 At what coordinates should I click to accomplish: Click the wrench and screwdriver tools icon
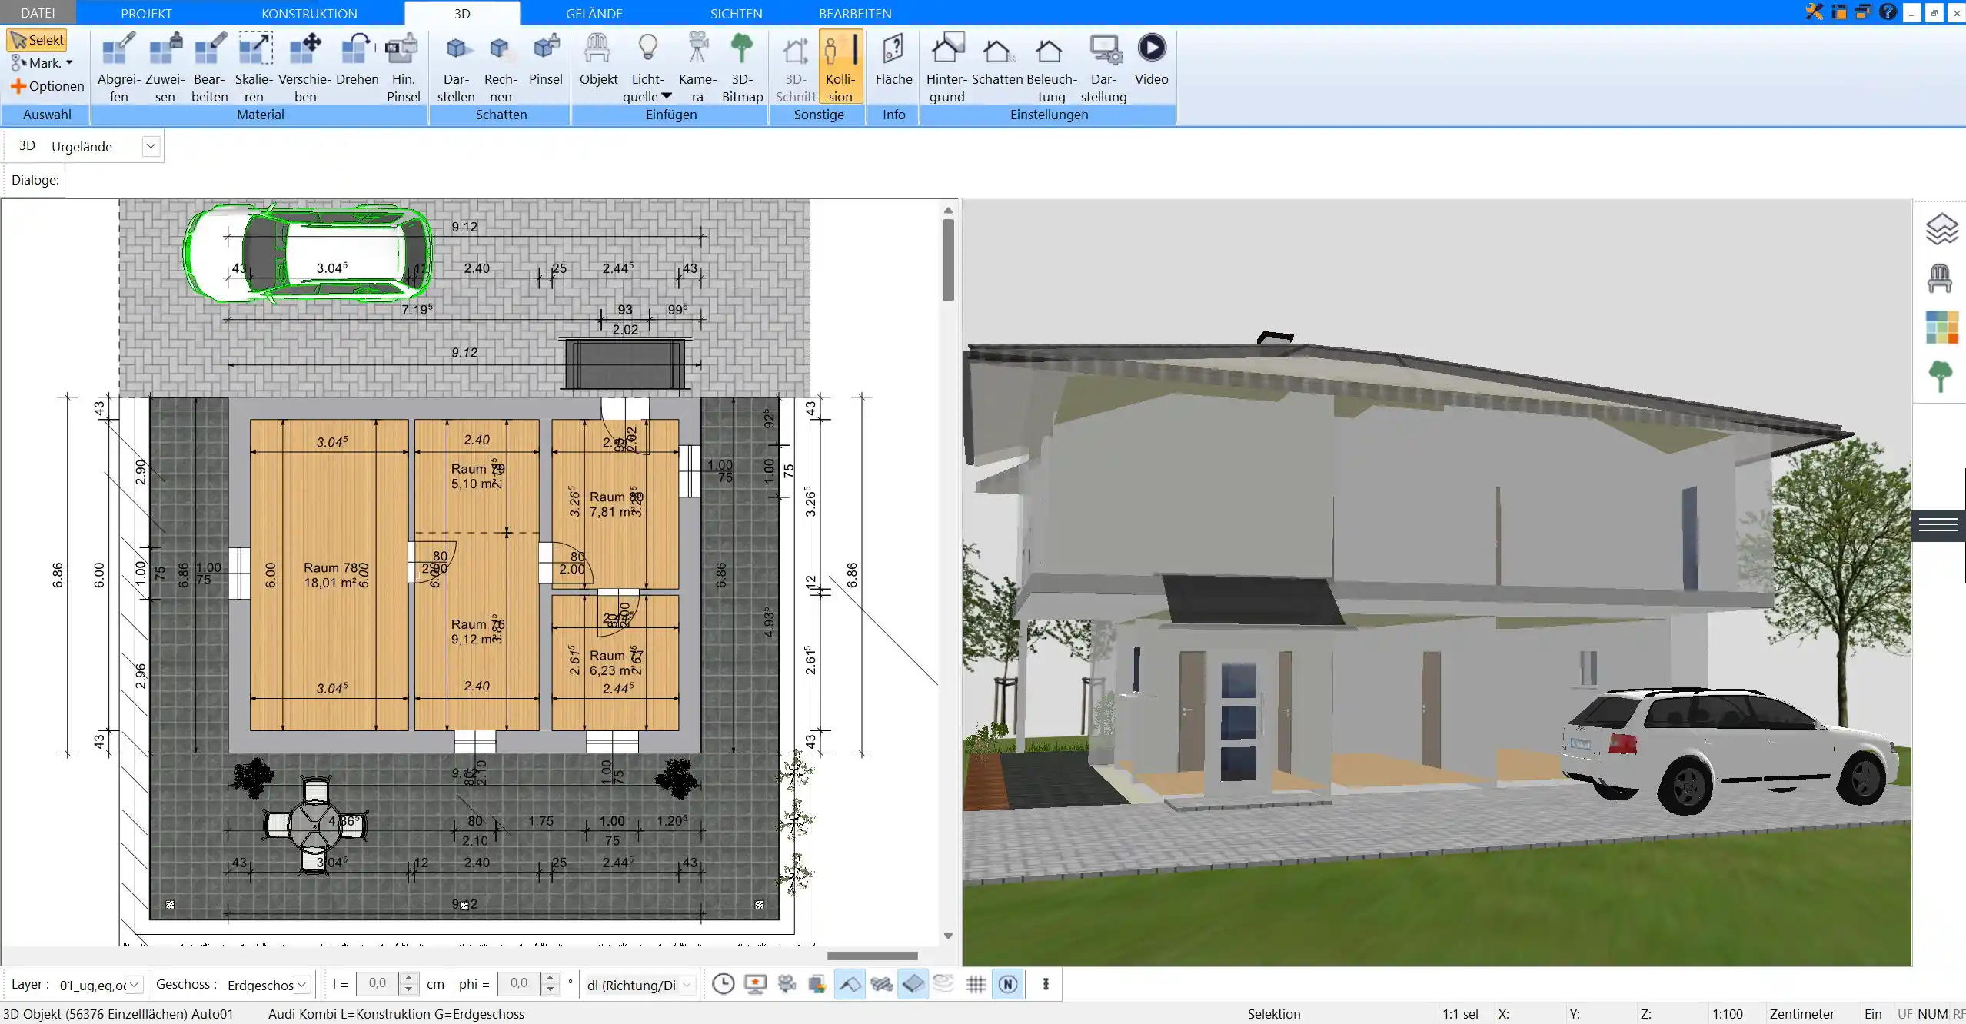(1814, 12)
